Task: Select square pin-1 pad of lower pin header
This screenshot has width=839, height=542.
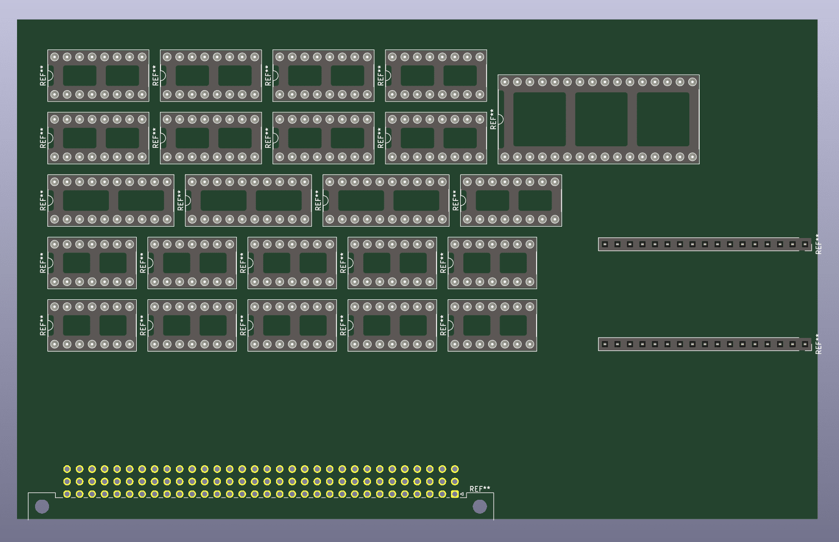Action: tap(805, 344)
